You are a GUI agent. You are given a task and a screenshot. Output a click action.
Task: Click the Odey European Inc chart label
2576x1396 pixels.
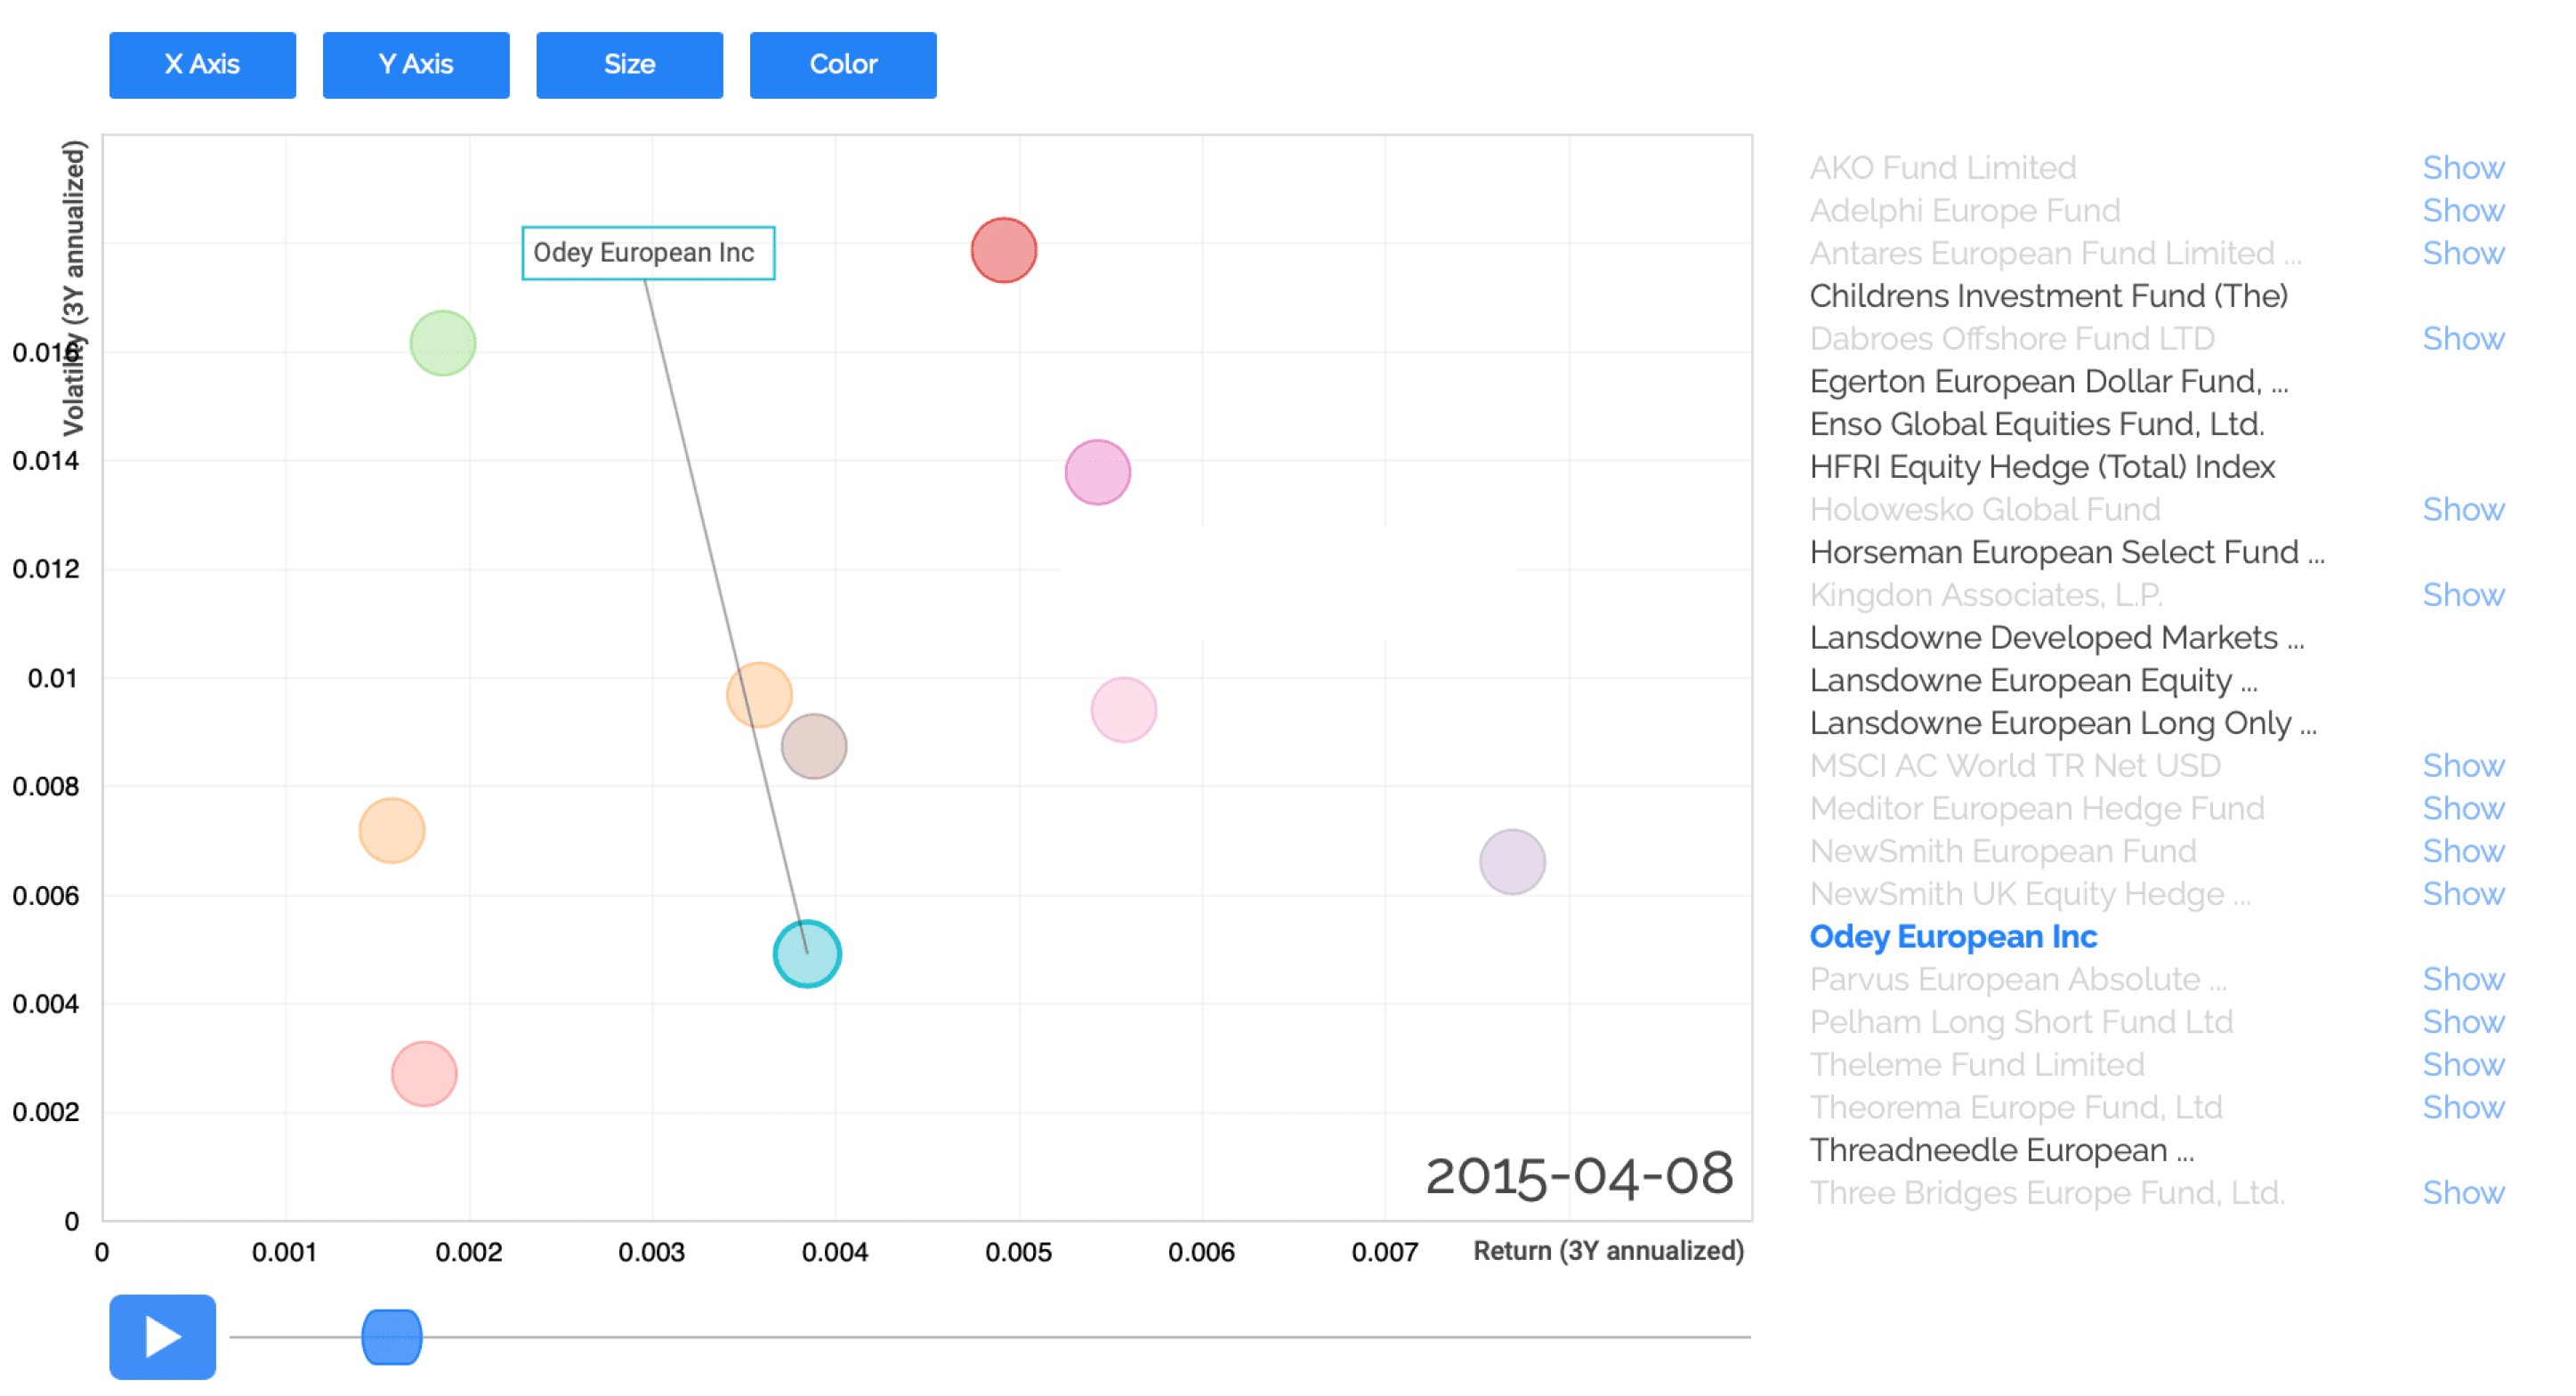648,253
